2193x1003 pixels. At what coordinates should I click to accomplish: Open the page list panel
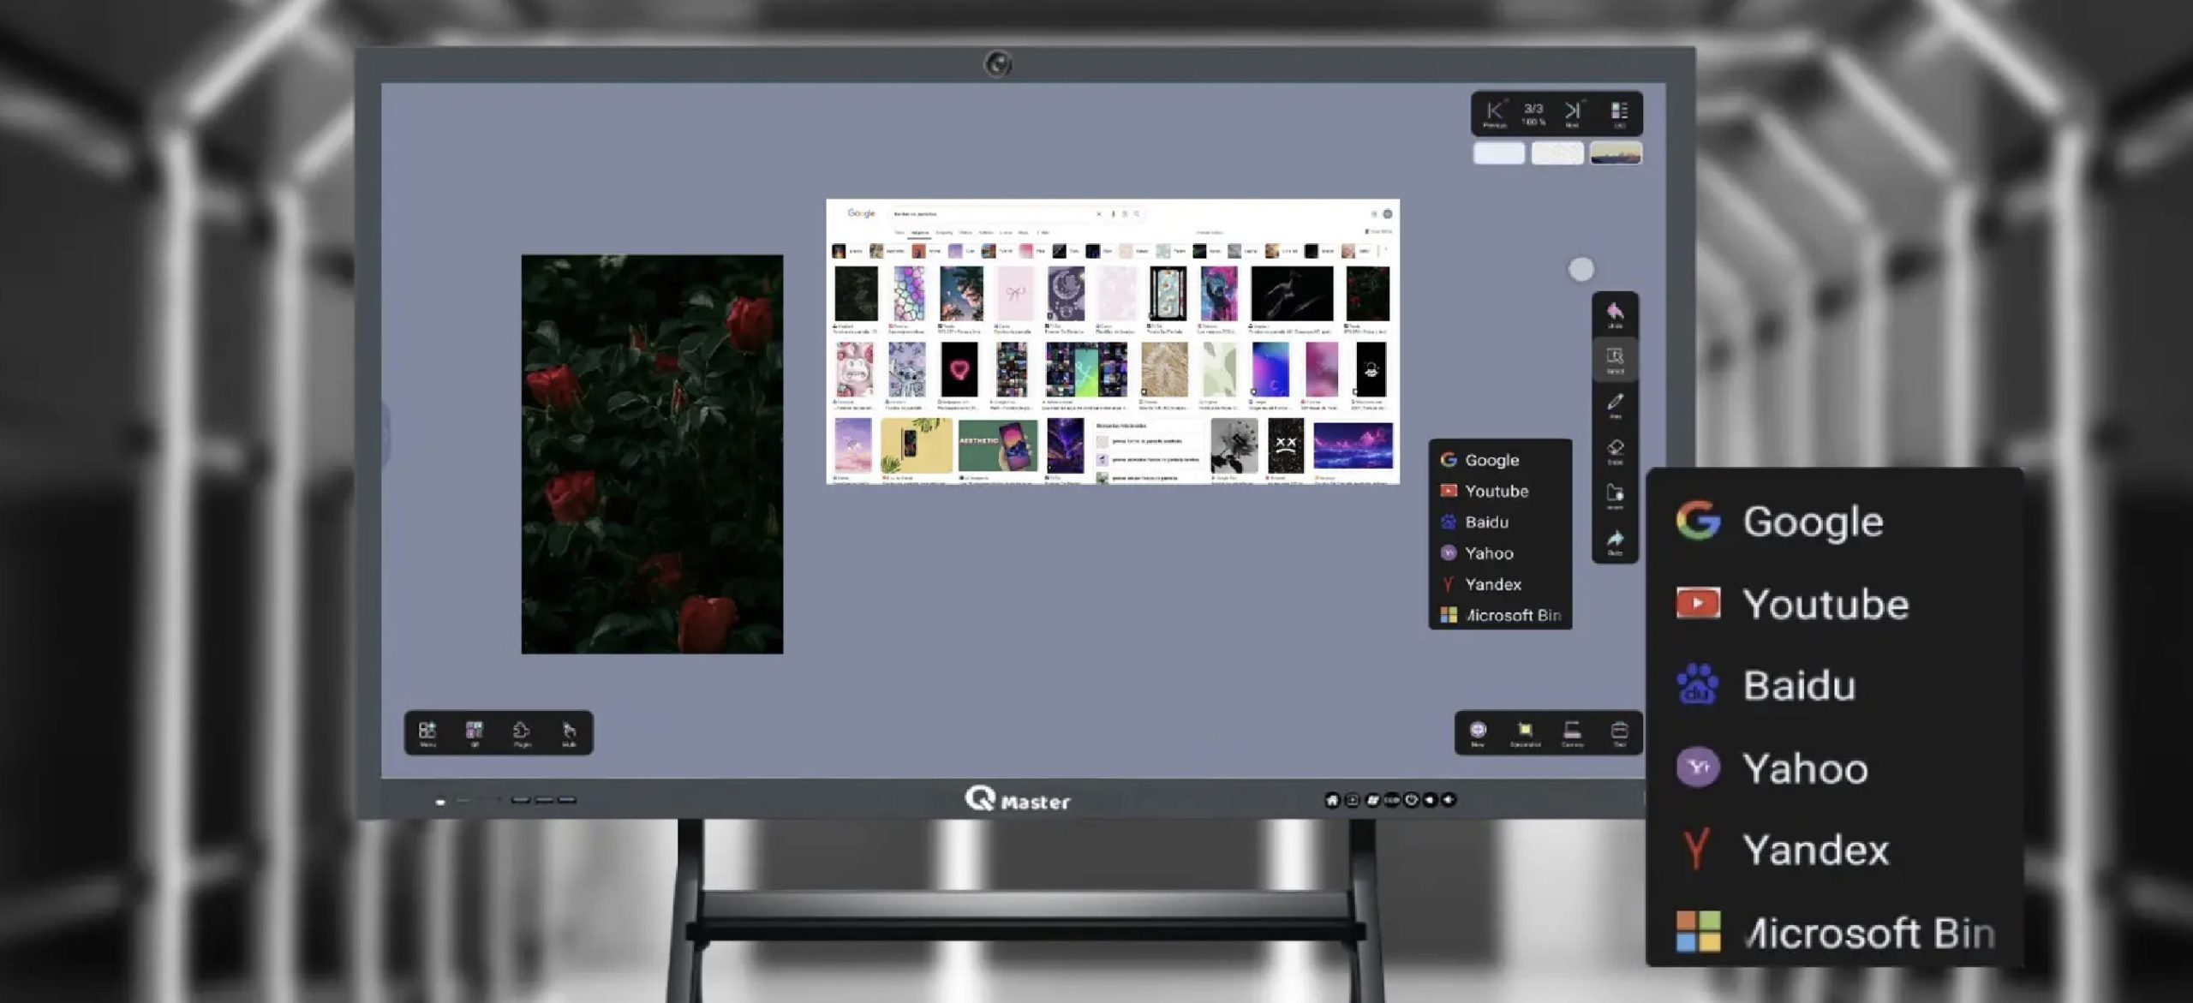click(x=1619, y=113)
